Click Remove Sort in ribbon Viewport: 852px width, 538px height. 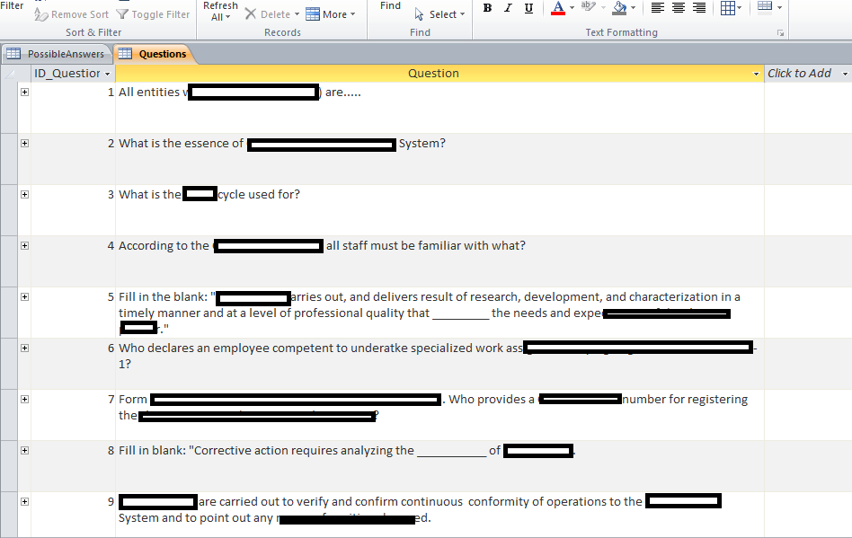point(72,14)
